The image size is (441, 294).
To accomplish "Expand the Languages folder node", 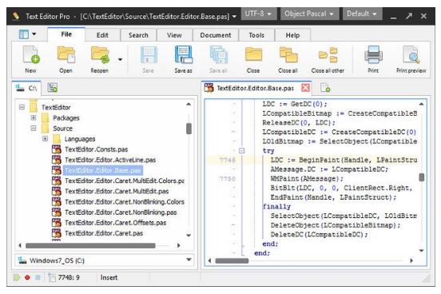I will point(45,139).
